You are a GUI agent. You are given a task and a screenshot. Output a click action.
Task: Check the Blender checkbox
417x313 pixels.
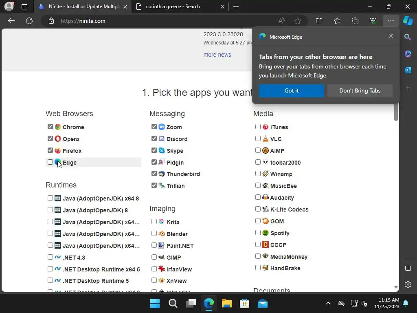154,234
